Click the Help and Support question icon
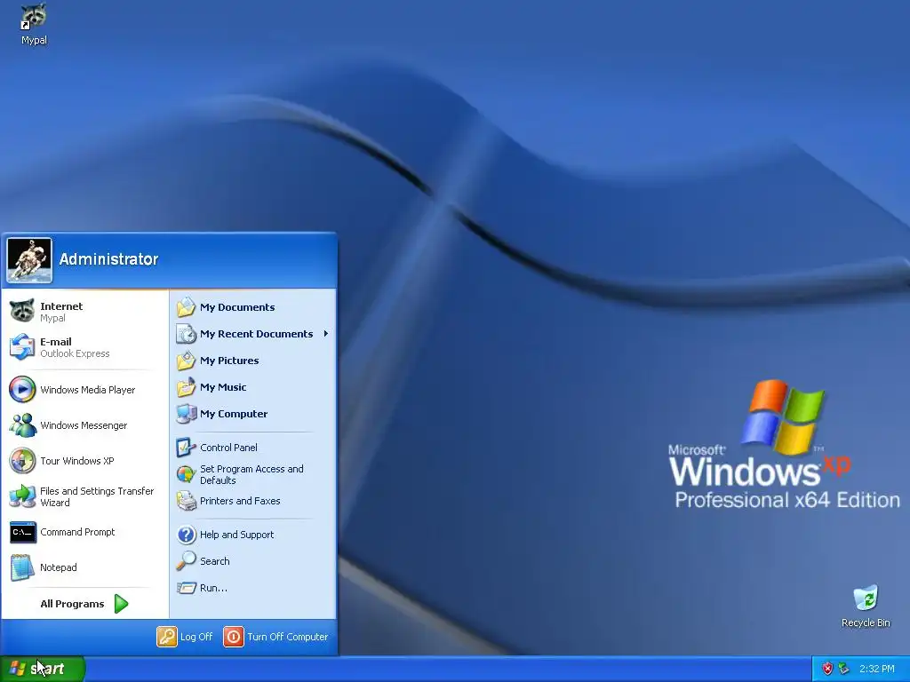This screenshot has width=910, height=682. [x=187, y=534]
